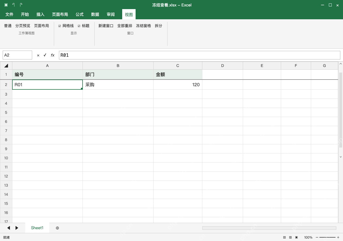
Task: Switch to the 开始 ribbon tab
Action: [x=25, y=14]
